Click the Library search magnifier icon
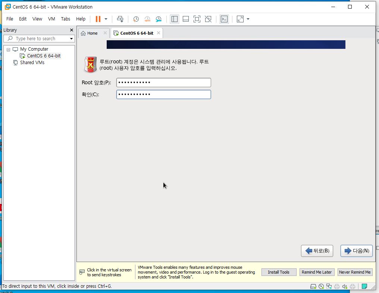Viewport: 379px width, 293px height. [x=10, y=38]
